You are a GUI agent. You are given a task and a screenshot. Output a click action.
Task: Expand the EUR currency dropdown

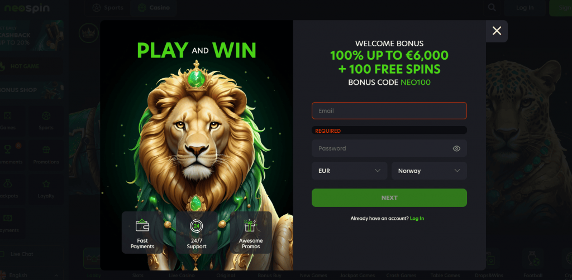349,171
